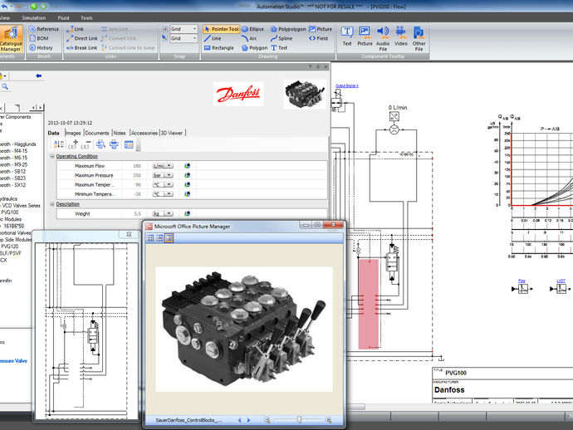The image size is (573, 430).
Task: Switch to the 3D Viewer tab
Action: click(x=172, y=133)
